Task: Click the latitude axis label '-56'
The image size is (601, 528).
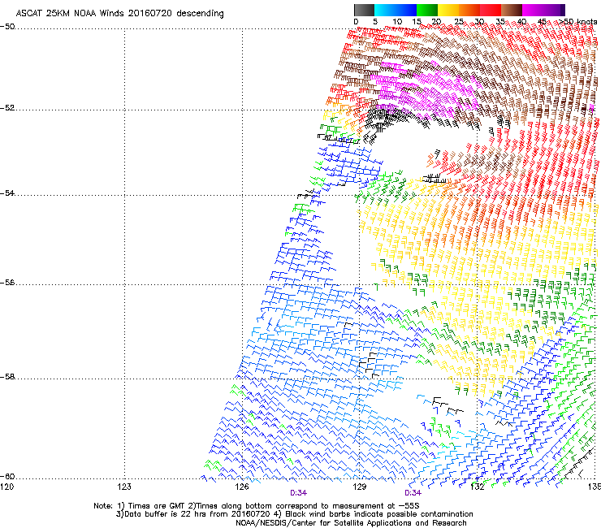Action: pos(7,282)
